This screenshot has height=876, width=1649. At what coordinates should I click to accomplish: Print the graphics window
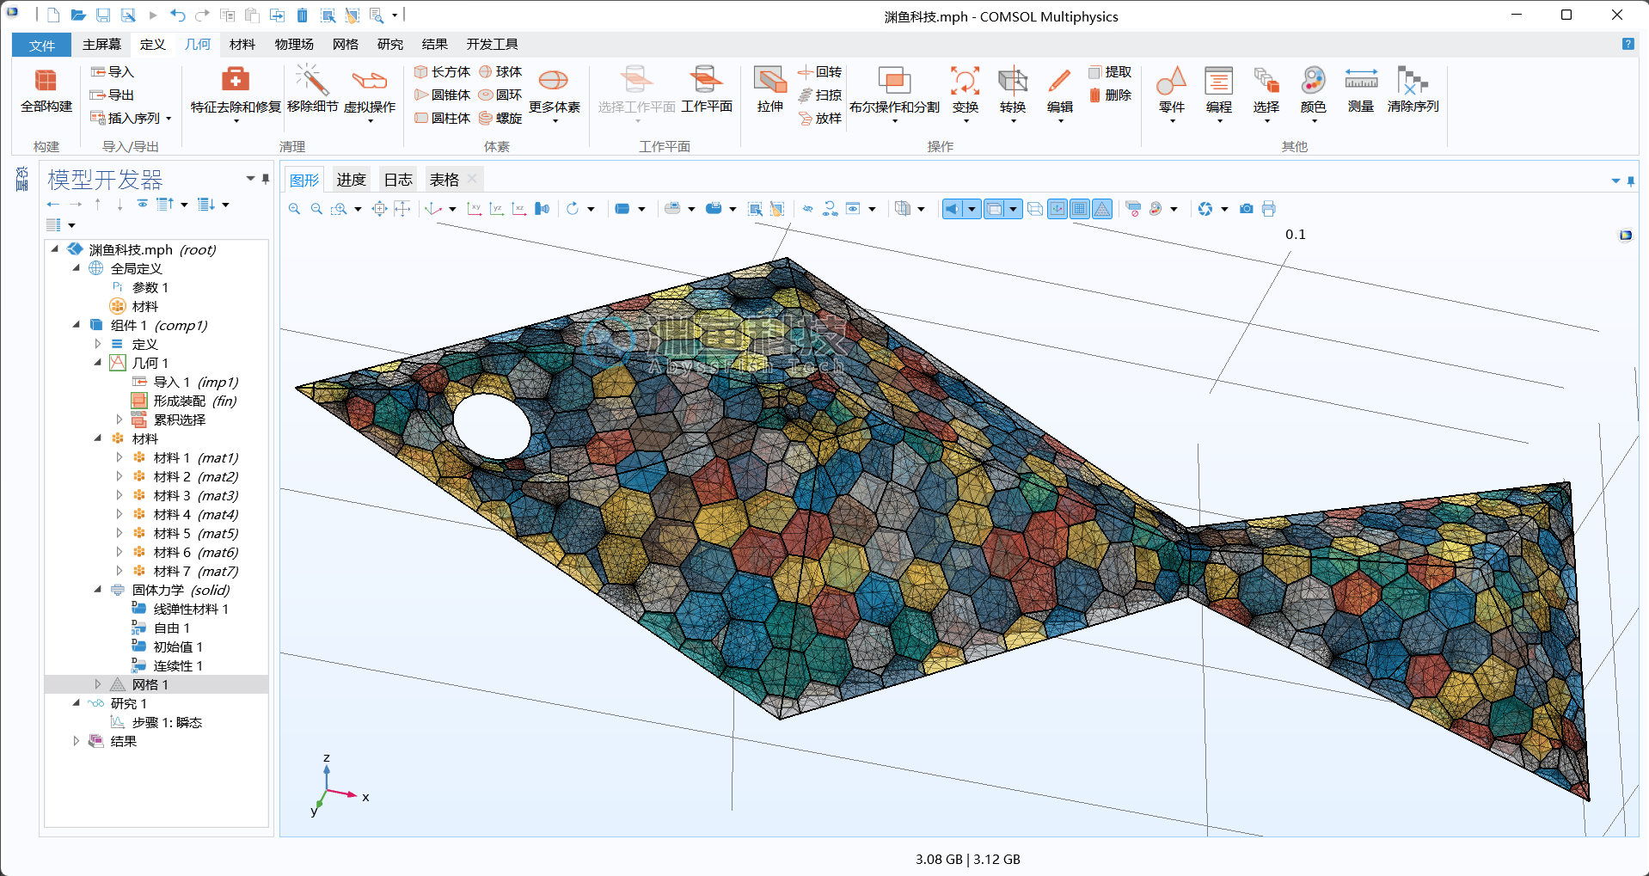1269,209
